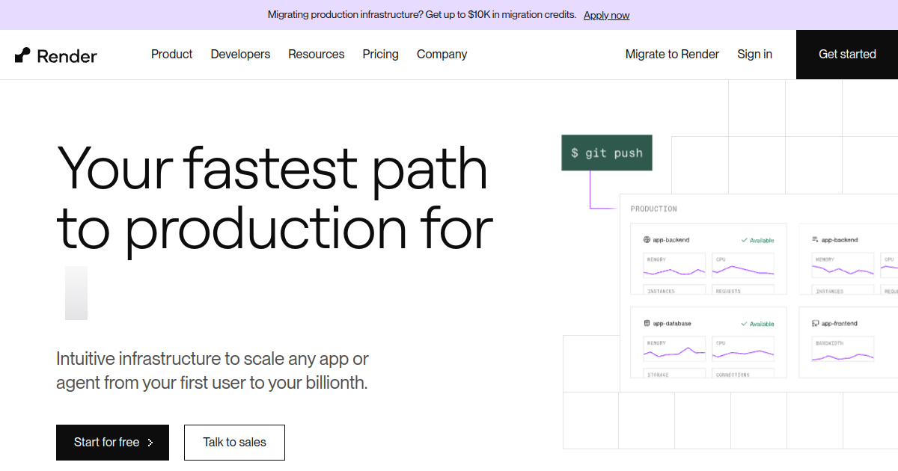The width and height of the screenshot is (898, 471).
Task: Follow the Apply now link in the banner
Action: click(606, 15)
